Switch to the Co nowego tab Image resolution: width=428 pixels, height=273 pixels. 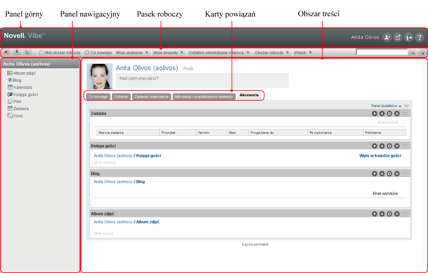click(98, 97)
